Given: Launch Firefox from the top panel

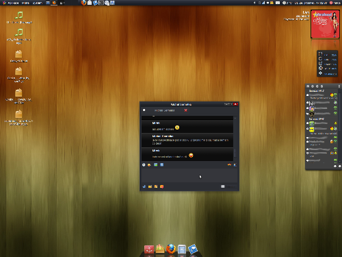Looking at the screenshot, I should click(x=83, y=3).
